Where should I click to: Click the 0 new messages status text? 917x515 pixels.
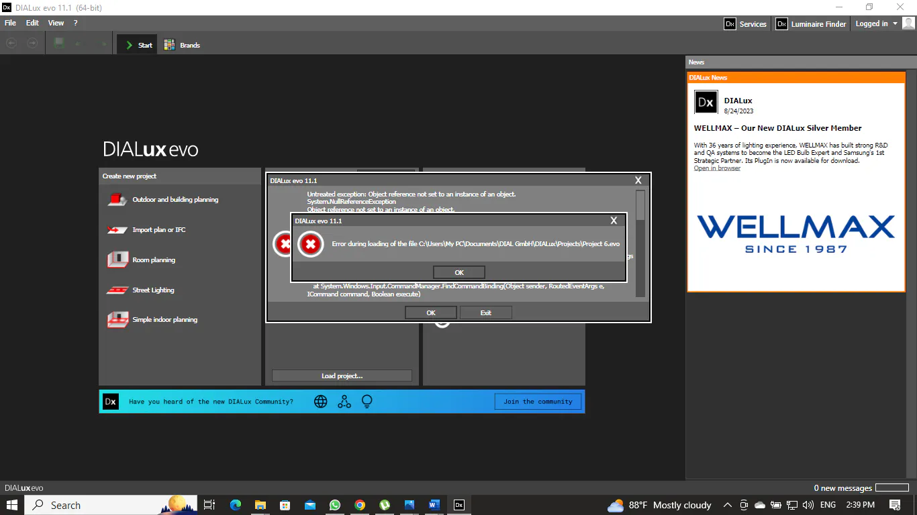coord(842,488)
